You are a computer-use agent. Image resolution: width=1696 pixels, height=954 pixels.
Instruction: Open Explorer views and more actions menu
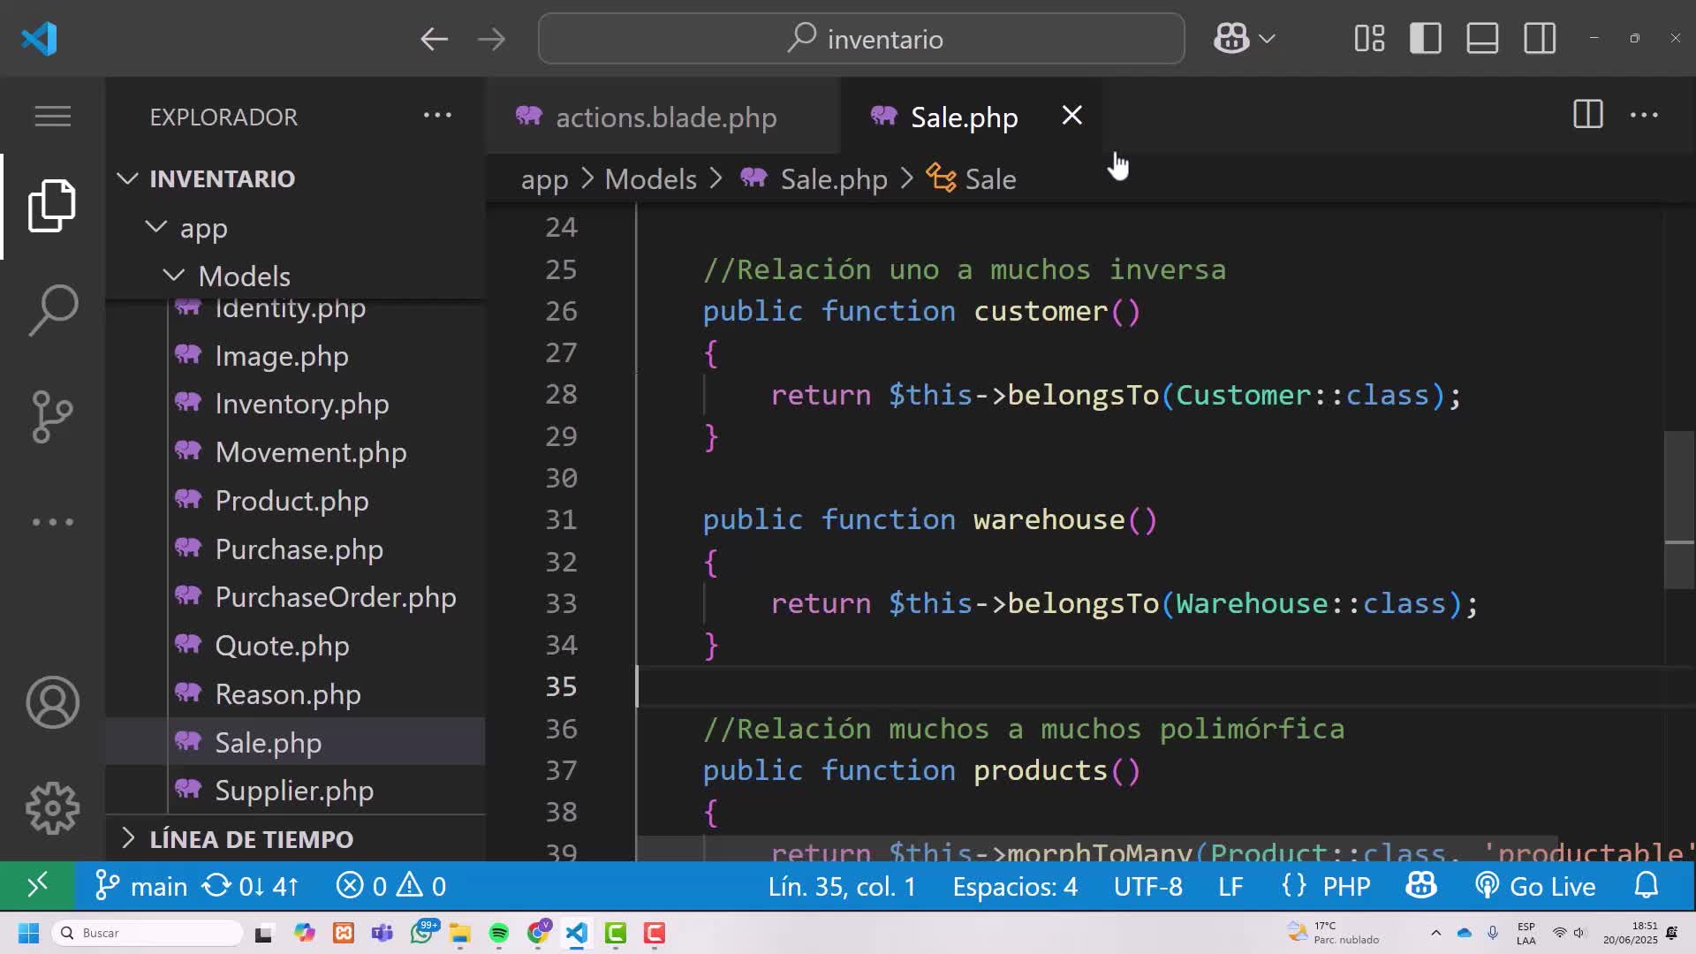(x=437, y=115)
